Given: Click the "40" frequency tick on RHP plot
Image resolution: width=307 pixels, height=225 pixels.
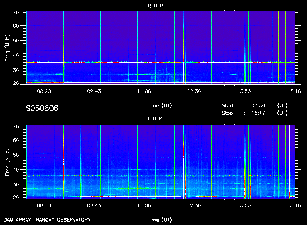Looking at the screenshot, I should (16, 55).
